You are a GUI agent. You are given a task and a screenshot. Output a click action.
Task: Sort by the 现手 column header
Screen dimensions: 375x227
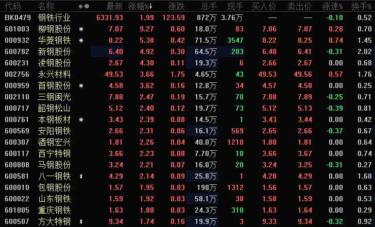click(235, 7)
